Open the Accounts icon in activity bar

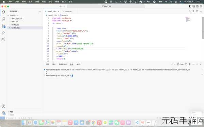click(x=3, y=106)
